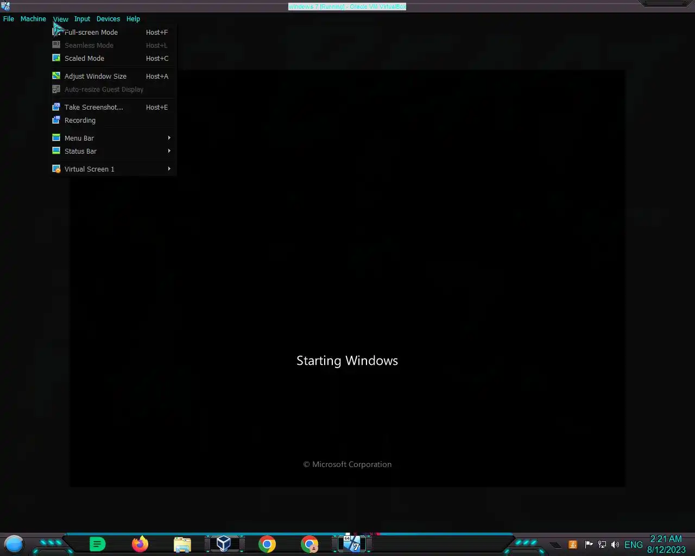Open the Help menu
695x556 pixels.
(x=133, y=18)
